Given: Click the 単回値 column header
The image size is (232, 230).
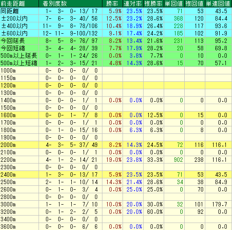Looking at the screenshot, I should point(174,3).
